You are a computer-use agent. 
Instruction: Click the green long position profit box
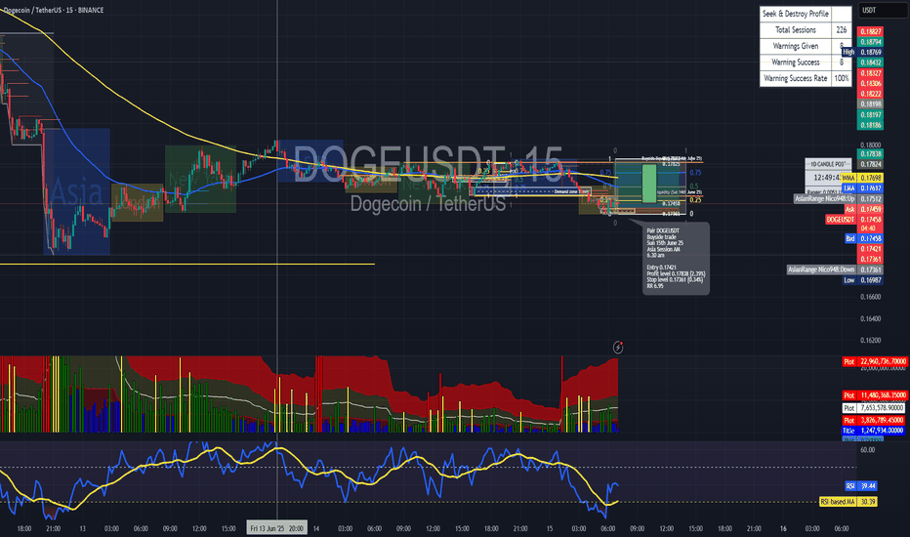649,184
